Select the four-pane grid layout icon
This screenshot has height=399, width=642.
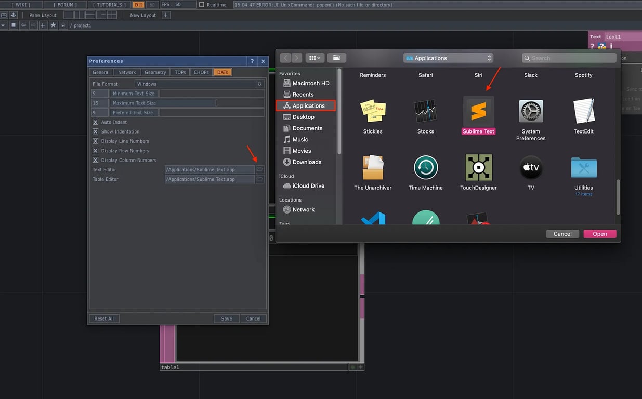tap(112, 15)
